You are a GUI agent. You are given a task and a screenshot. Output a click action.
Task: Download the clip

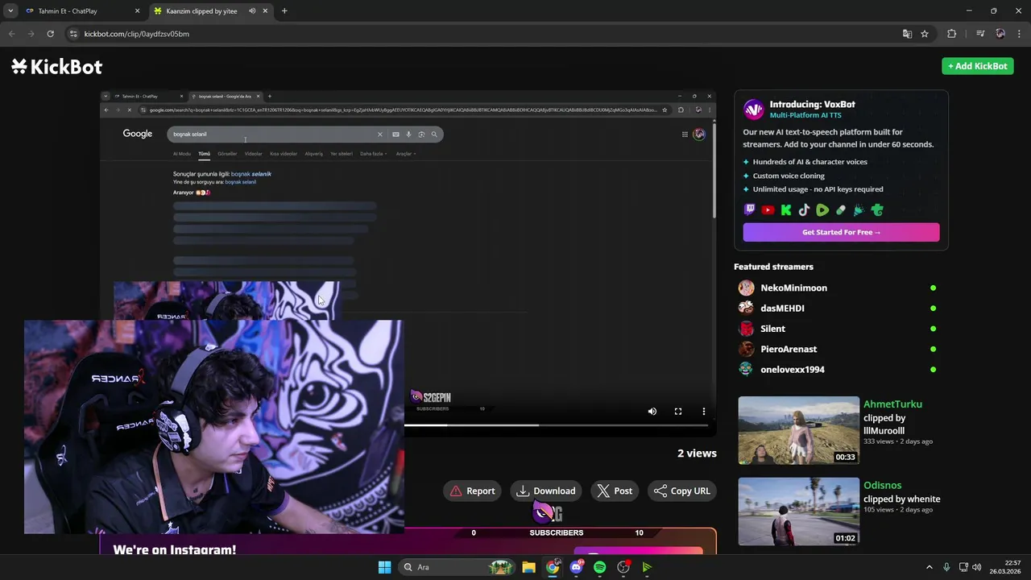(546, 491)
